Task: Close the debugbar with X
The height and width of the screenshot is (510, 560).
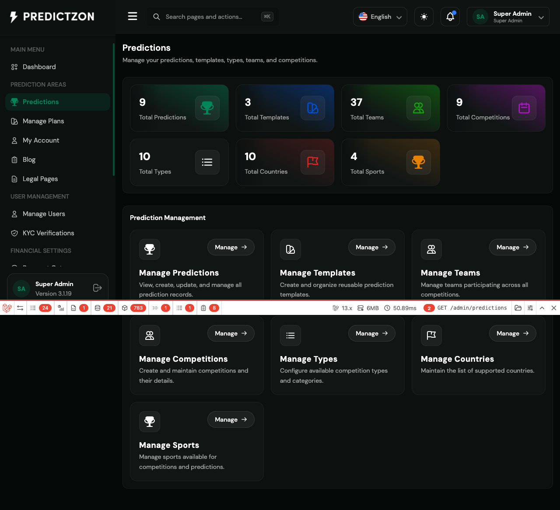Action: click(554, 308)
